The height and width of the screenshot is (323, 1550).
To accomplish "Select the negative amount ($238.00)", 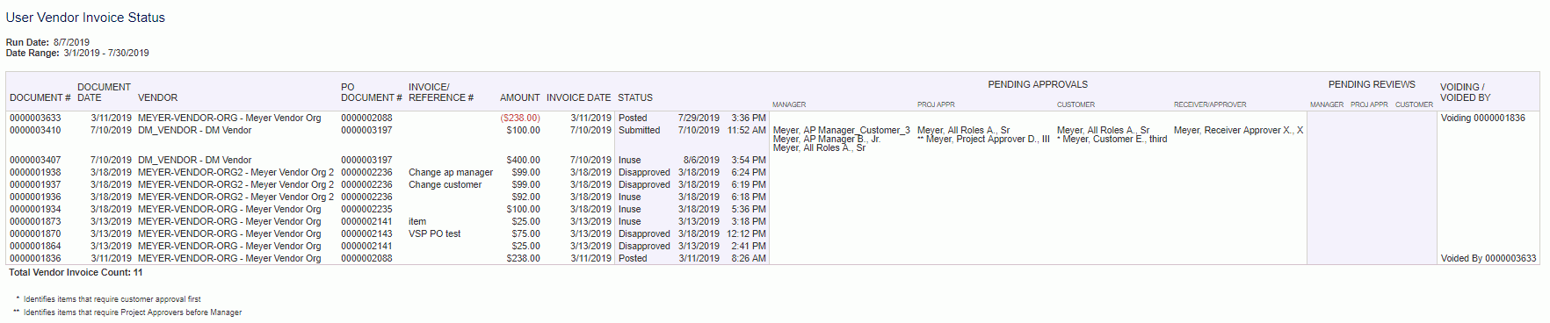I will tap(520, 118).
